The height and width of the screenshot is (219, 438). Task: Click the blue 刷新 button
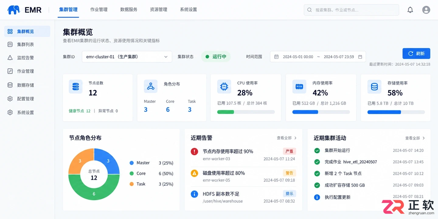(x=416, y=54)
